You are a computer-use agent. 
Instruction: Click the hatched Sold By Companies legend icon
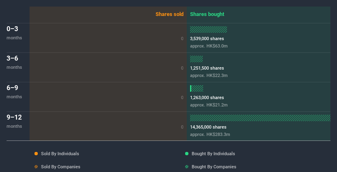[36, 167]
